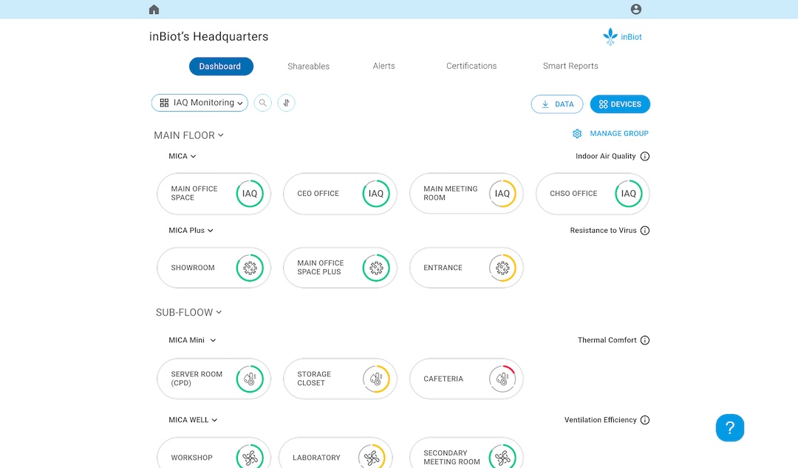Image resolution: width=798 pixels, height=468 pixels.
Task: Open the blue help question mark button
Action: point(730,428)
